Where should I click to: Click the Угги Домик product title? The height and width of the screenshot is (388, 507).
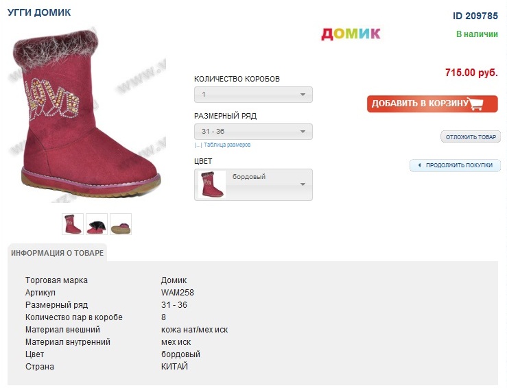click(39, 12)
